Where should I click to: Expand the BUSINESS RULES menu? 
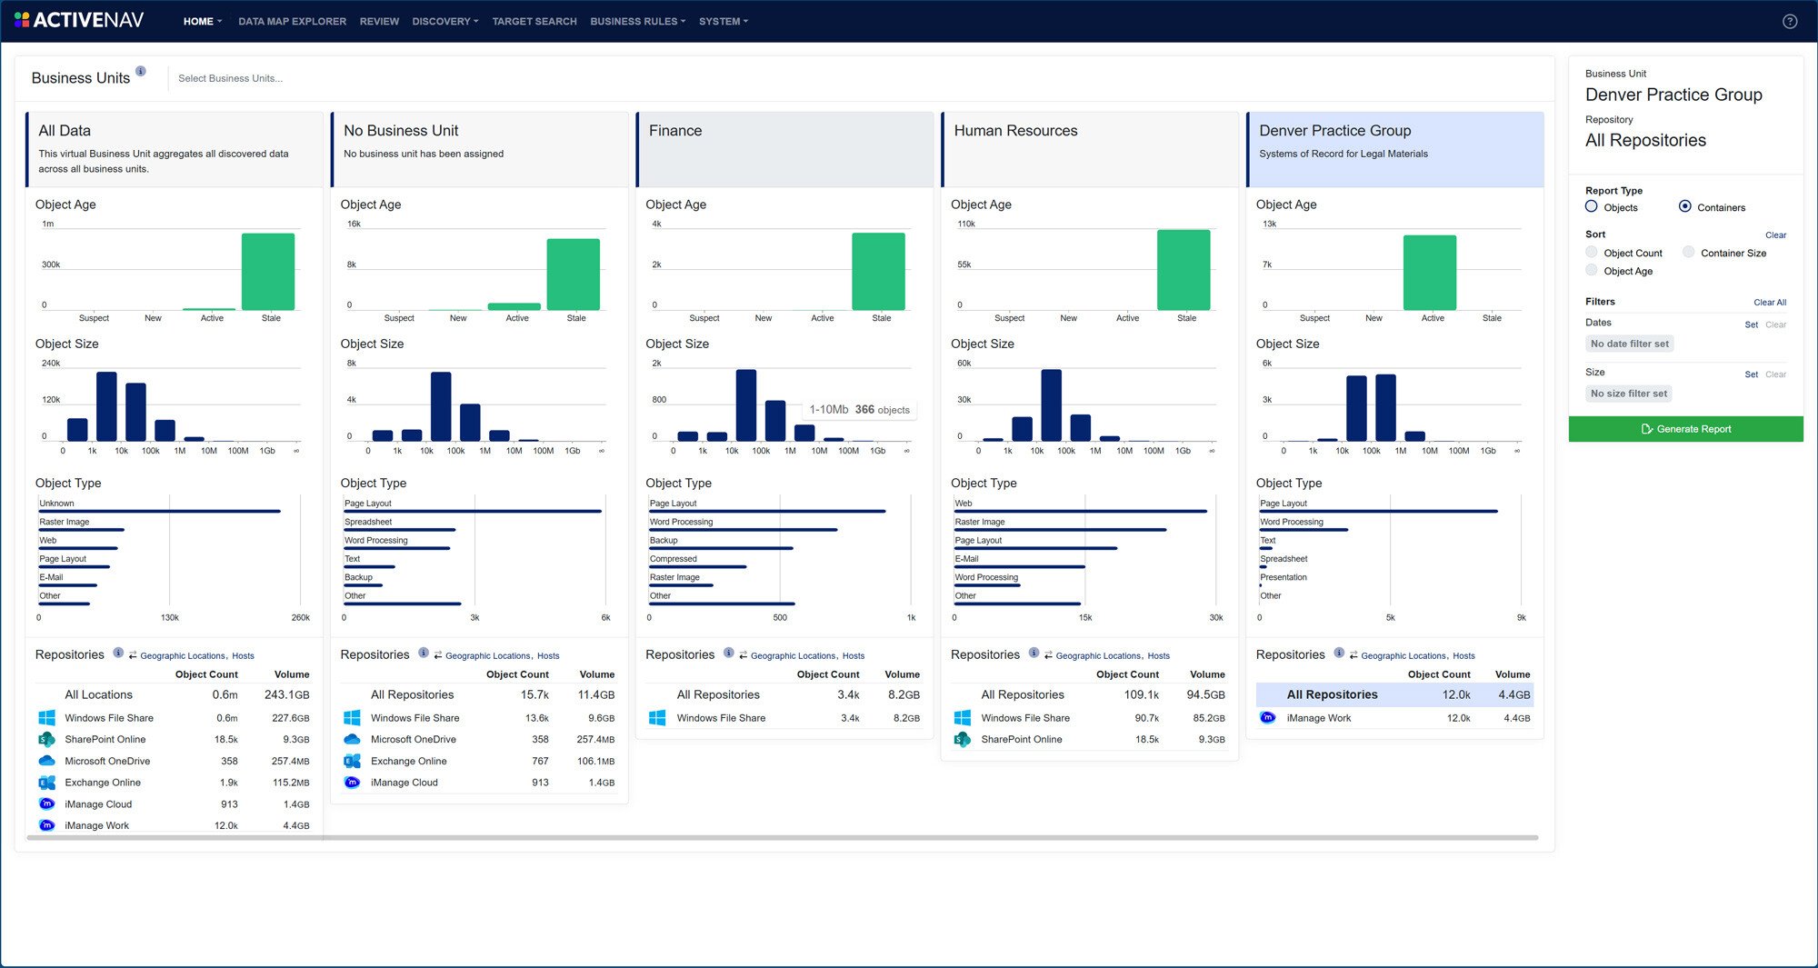pos(636,21)
